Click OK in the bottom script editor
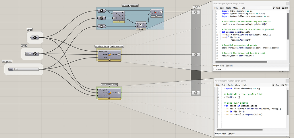This screenshot has width=294, height=138. tap(285, 85)
